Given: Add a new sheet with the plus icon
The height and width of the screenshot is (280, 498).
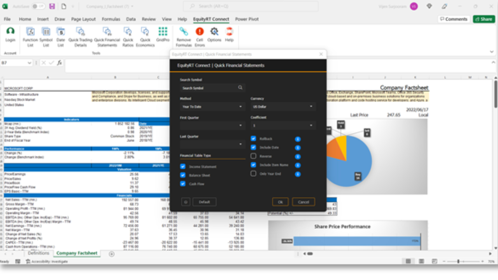Looking at the screenshot, I should tap(112, 254).
